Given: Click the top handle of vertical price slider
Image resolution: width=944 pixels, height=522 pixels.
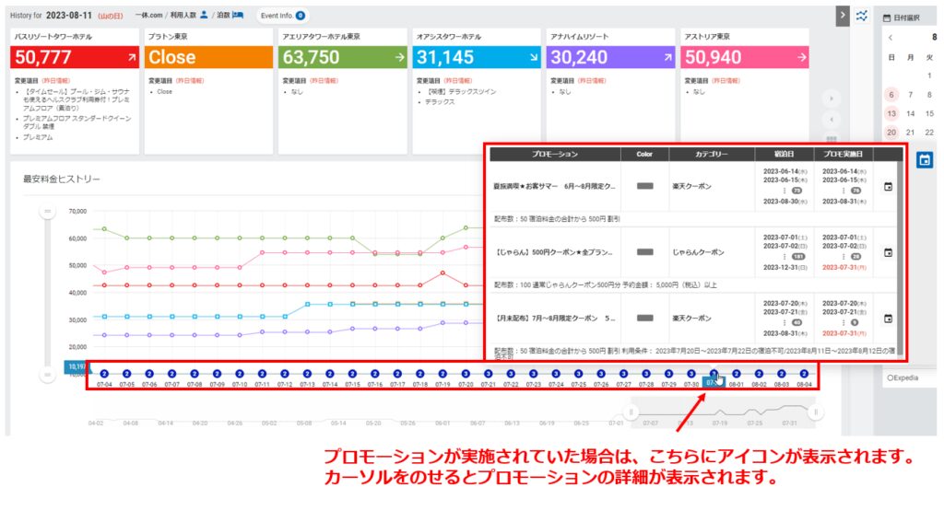Looking at the screenshot, I should click(47, 212).
